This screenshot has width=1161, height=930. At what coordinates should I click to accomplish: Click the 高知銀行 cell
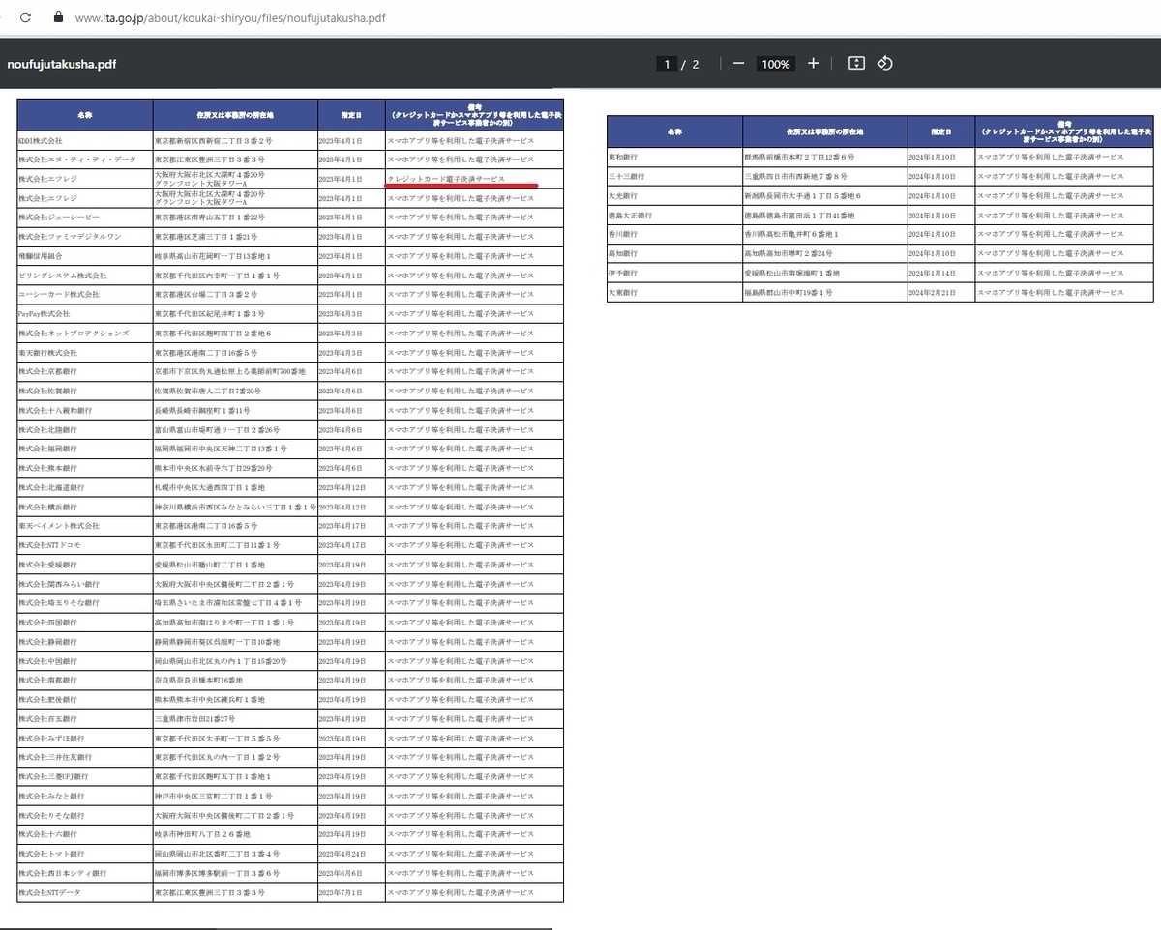pos(674,253)
